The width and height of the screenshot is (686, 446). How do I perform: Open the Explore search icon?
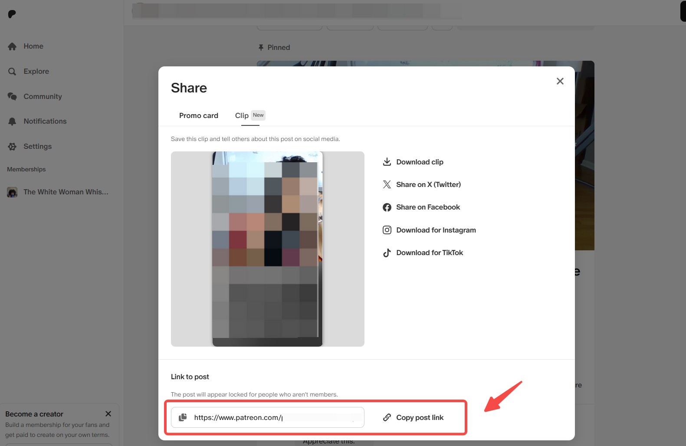point(12,72)
